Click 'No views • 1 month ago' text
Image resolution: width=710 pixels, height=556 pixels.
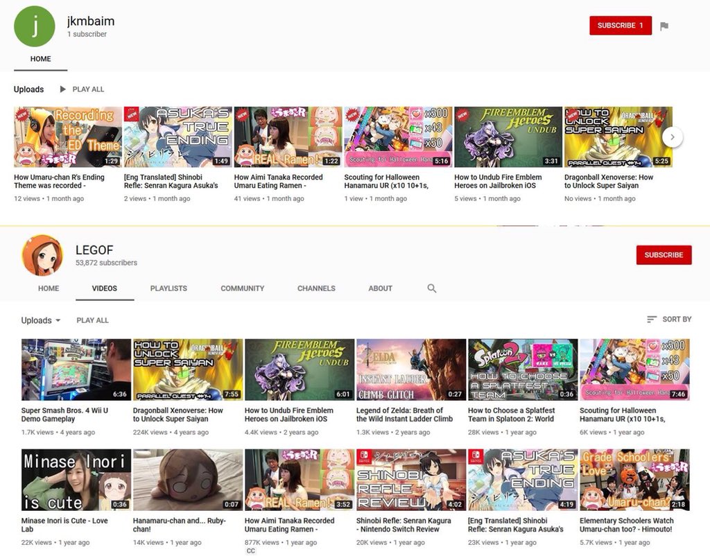[600, 198]
